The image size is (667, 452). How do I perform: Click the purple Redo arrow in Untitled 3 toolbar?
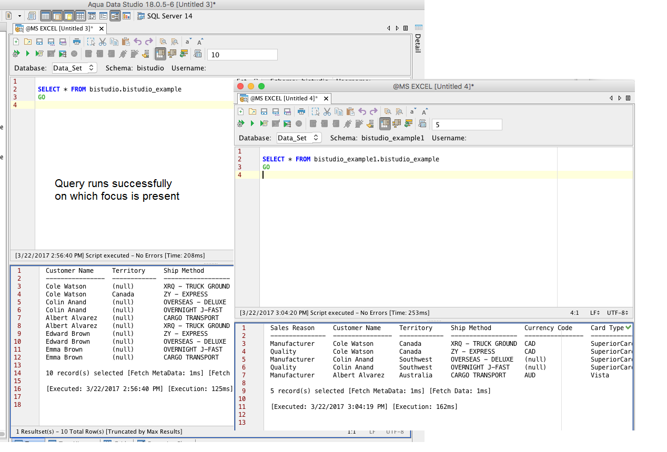click(x=149, y=42)
